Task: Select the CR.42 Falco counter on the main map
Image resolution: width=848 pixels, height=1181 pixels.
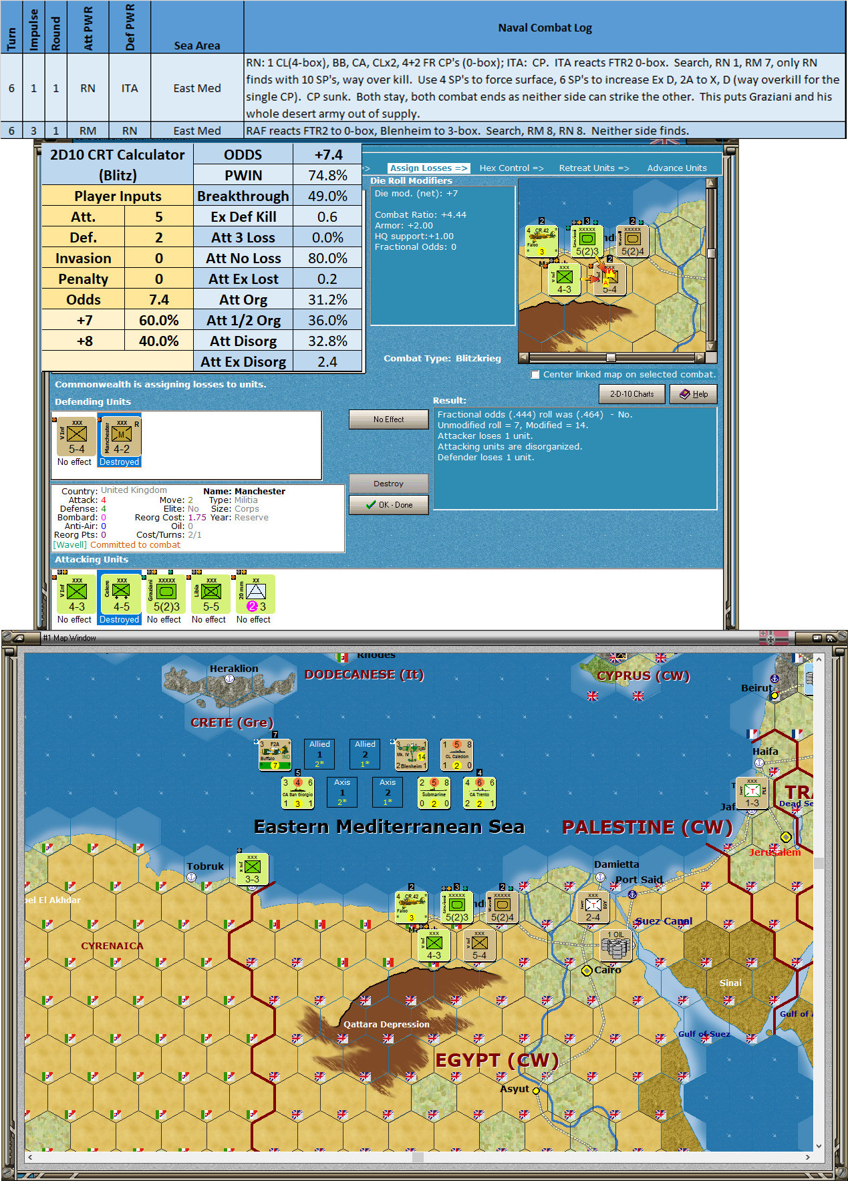Action: tap(411, 907)
